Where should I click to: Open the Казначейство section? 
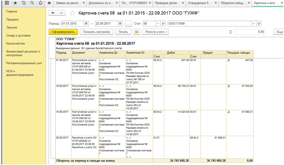point(16,43)
